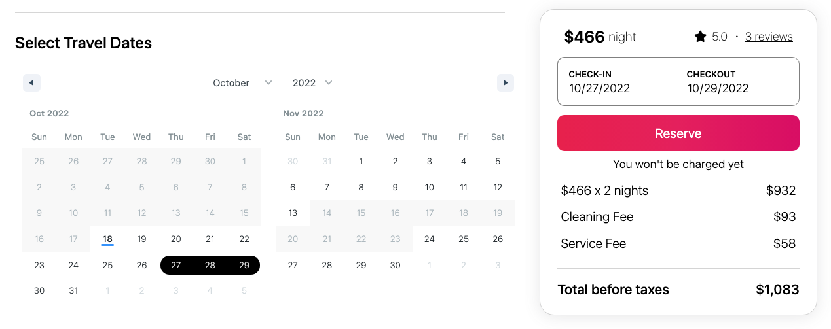Pick October 31 in the calendar
This screenshot has height=329, width=831.
click(73, 291)
